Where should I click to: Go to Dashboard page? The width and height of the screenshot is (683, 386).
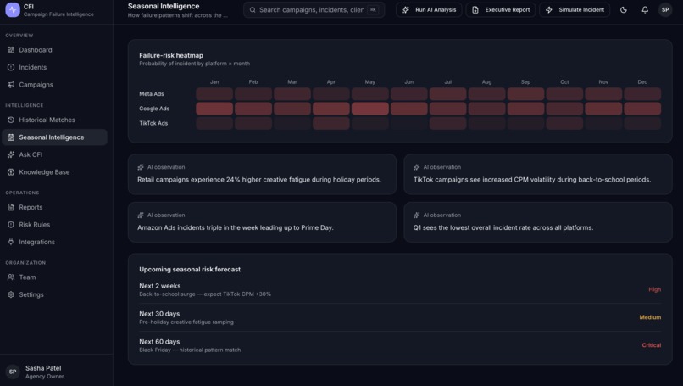click(x=54, y=50)
